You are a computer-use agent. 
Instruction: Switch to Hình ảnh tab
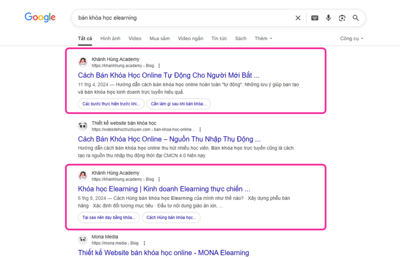click(110, 39)
